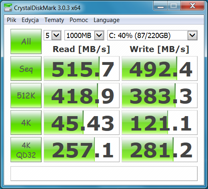Run all benchmarks with the All button

click(x=26, y=41)
